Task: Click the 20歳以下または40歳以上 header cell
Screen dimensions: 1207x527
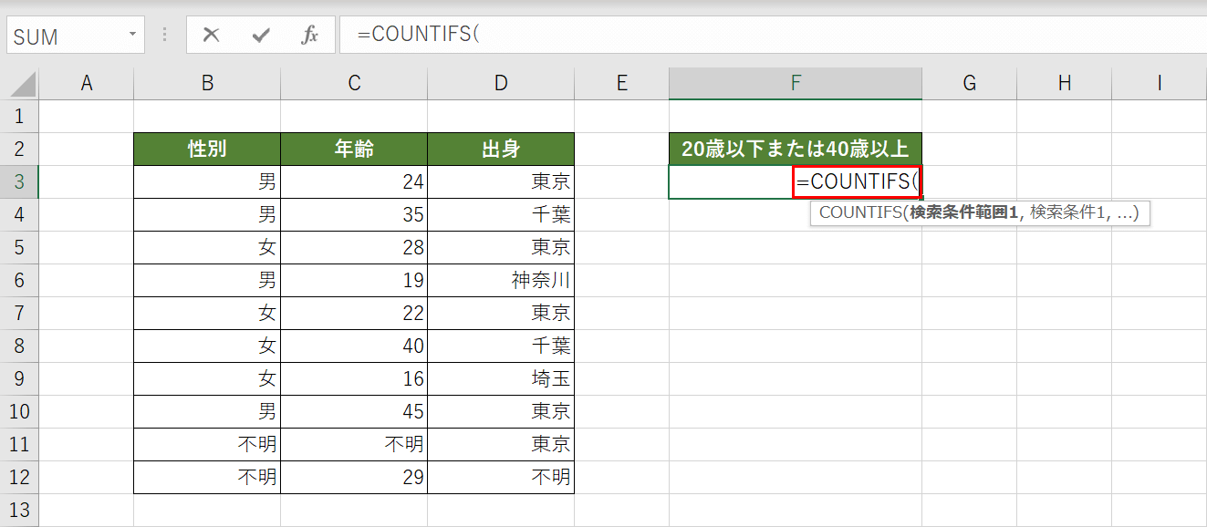Action: (x=795, y=149)
